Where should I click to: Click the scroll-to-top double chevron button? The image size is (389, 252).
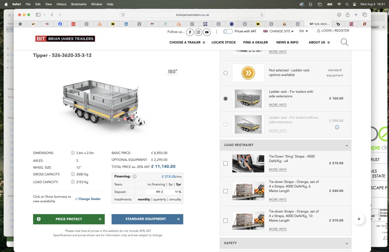pos(359,219)
